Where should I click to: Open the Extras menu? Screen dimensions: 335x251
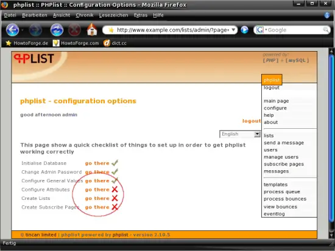click(x=141, y=15)
